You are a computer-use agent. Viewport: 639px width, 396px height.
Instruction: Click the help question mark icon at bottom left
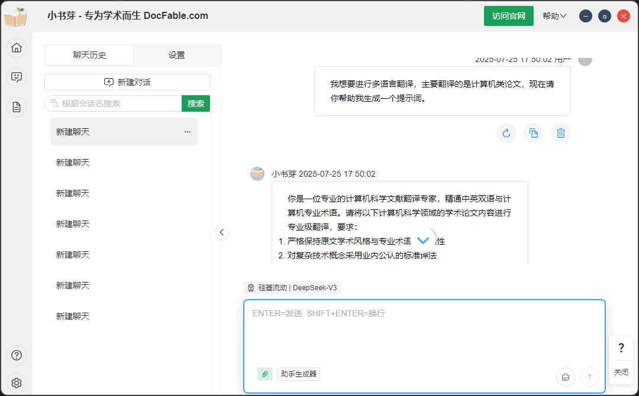point(17,355)
